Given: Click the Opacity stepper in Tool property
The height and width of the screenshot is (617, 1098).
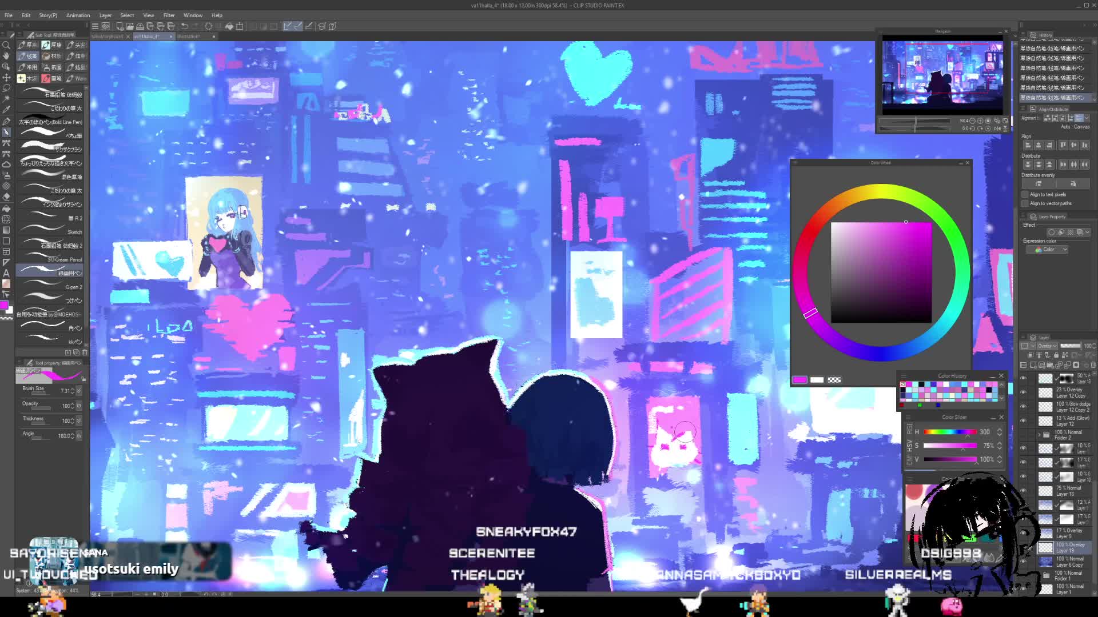Looking at the screenshot, I should (x=72, y=406).
